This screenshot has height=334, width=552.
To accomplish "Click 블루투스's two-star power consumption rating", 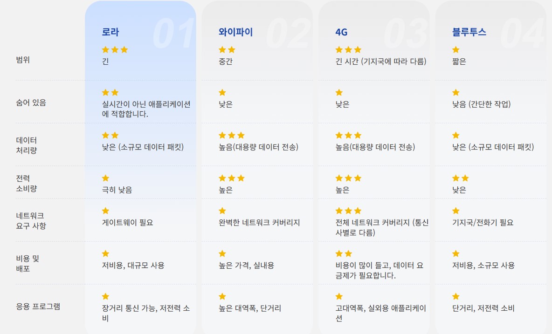I will click(x=461, y=178).
